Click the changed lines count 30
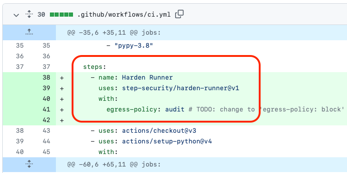 pyautogui.click(x=41, y=15)
